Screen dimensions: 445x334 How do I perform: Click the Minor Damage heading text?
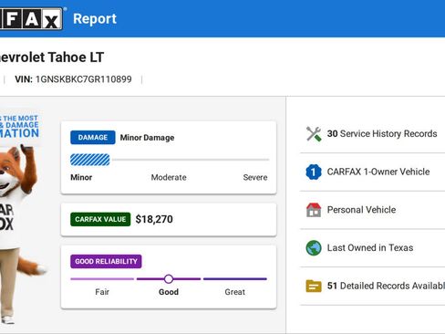click(x=147, y=138)
